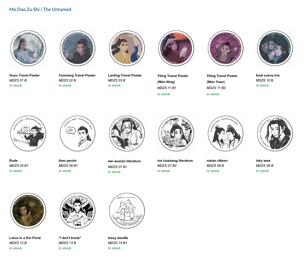Screen dimensions: 307x265
Task: Select the nielan ribbon badge image
Action: pos(225,133)
